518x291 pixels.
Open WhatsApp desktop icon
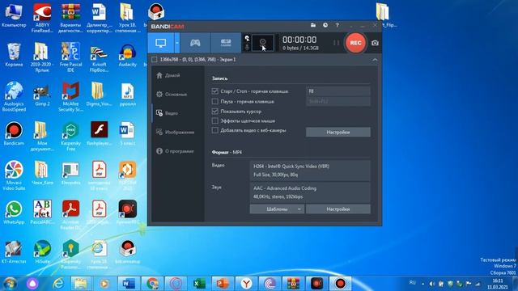point(14,212)
